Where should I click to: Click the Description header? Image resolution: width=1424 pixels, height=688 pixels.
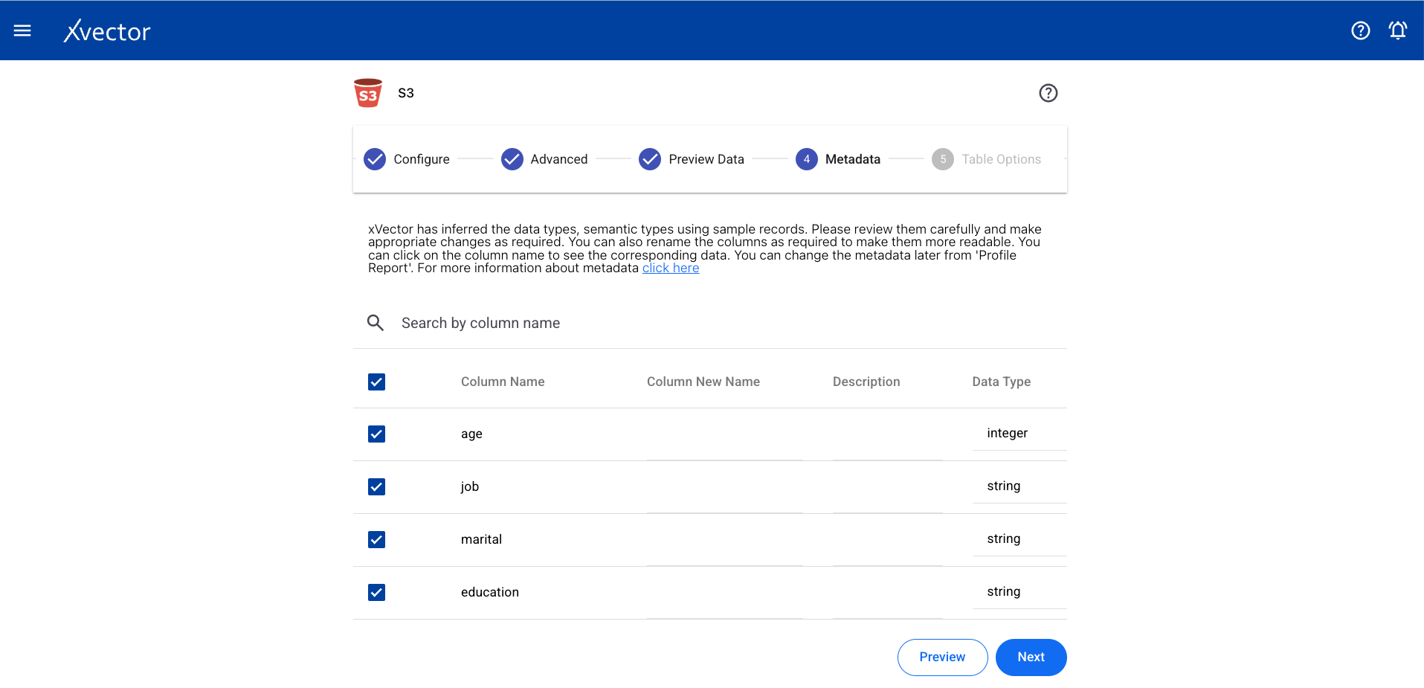(x=866, y=382)
